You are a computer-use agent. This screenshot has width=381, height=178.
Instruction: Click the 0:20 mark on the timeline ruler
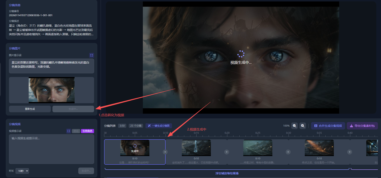227,133
